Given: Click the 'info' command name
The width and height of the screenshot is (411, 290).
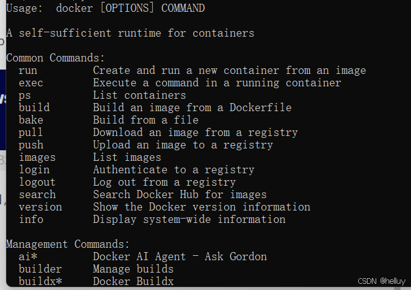Looking at the screenshot, I should (31, 219).
